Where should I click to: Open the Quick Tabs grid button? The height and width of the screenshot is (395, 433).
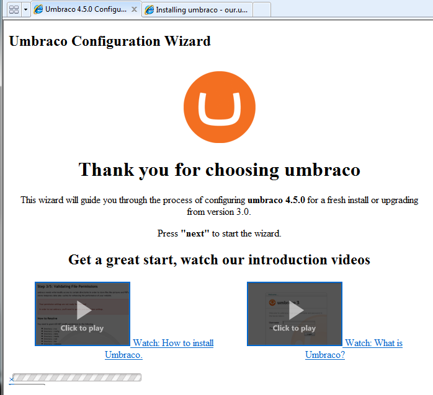click(x=14, y=10)
